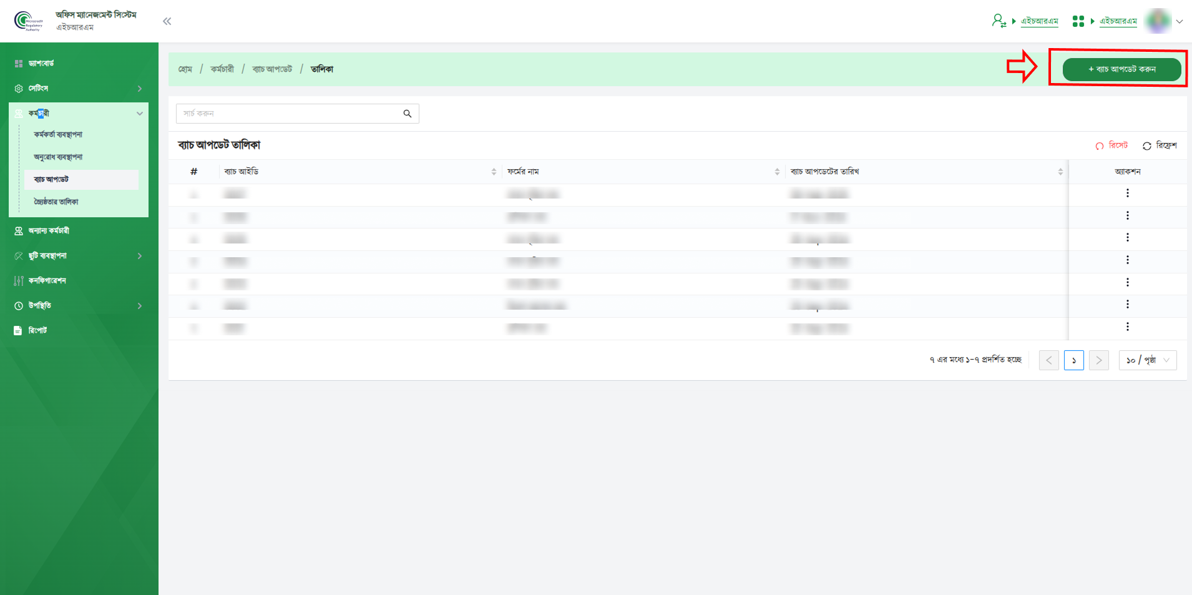Image resolution: width=1192 pixels, height=595 pixels.
Task: Go to ব্যাচ আপডেট breadcrumb link
Action: pos(272,69)
